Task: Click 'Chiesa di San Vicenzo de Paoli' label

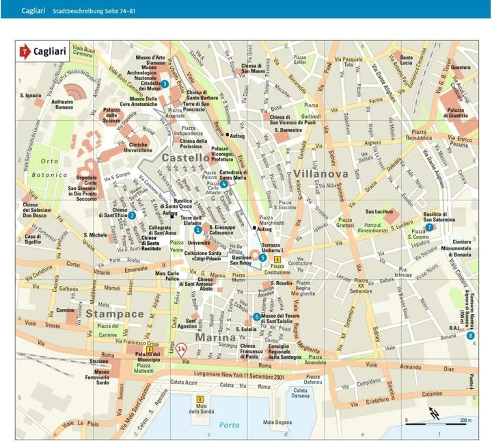Action: tap(292, 120)
